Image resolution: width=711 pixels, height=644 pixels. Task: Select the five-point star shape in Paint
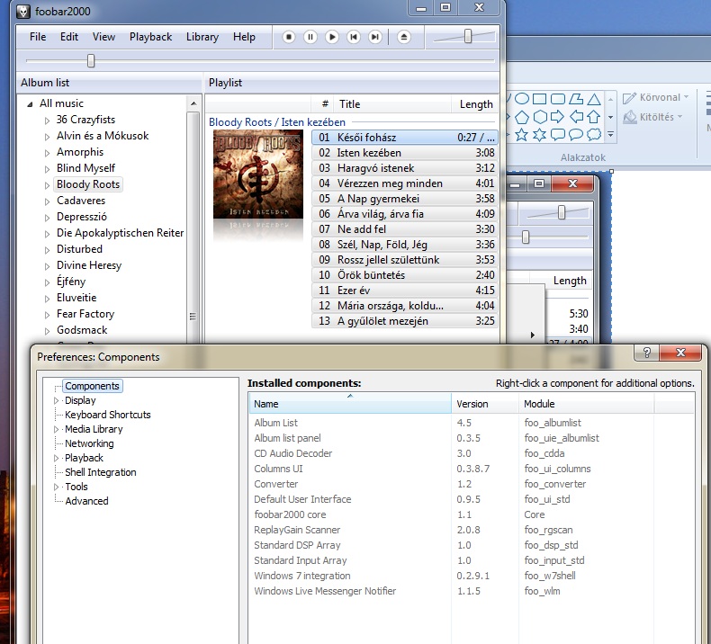522,135
